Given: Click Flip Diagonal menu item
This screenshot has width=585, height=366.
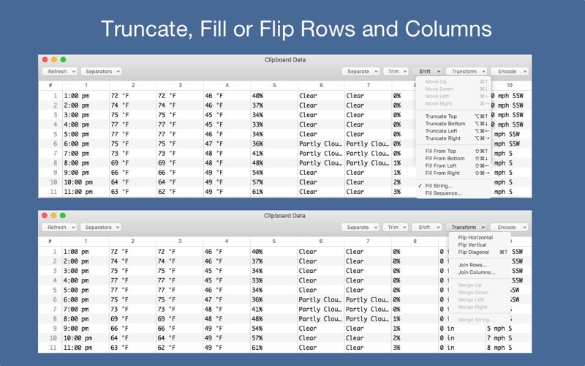Looking at the screenshot, I should click(x=473, y=252).
